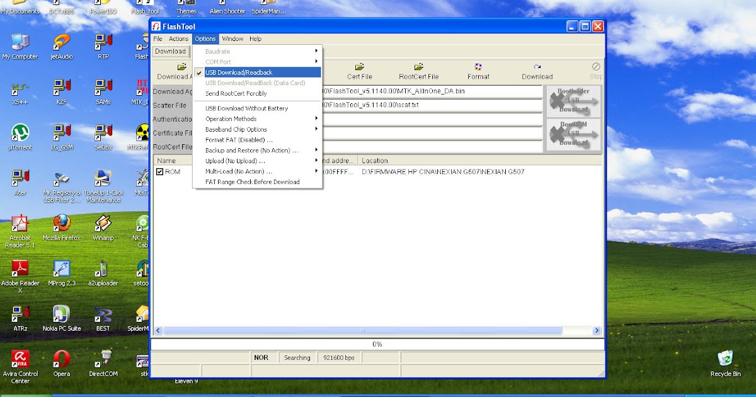Click the Download Agent folder icon
This screenshot has width=756, height=397.
coord(182,67)
